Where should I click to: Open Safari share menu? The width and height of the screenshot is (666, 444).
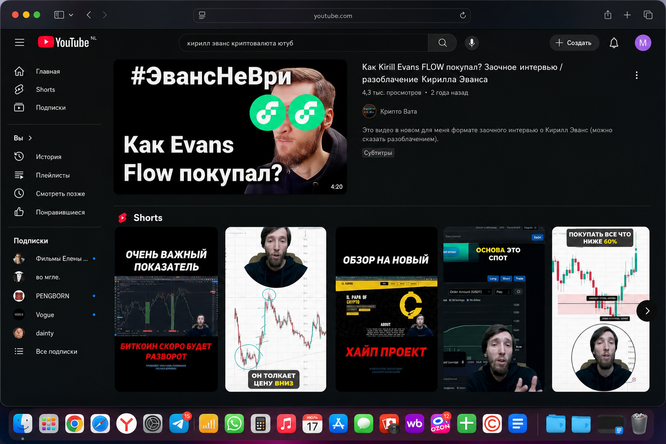click(x=608, y=15)
